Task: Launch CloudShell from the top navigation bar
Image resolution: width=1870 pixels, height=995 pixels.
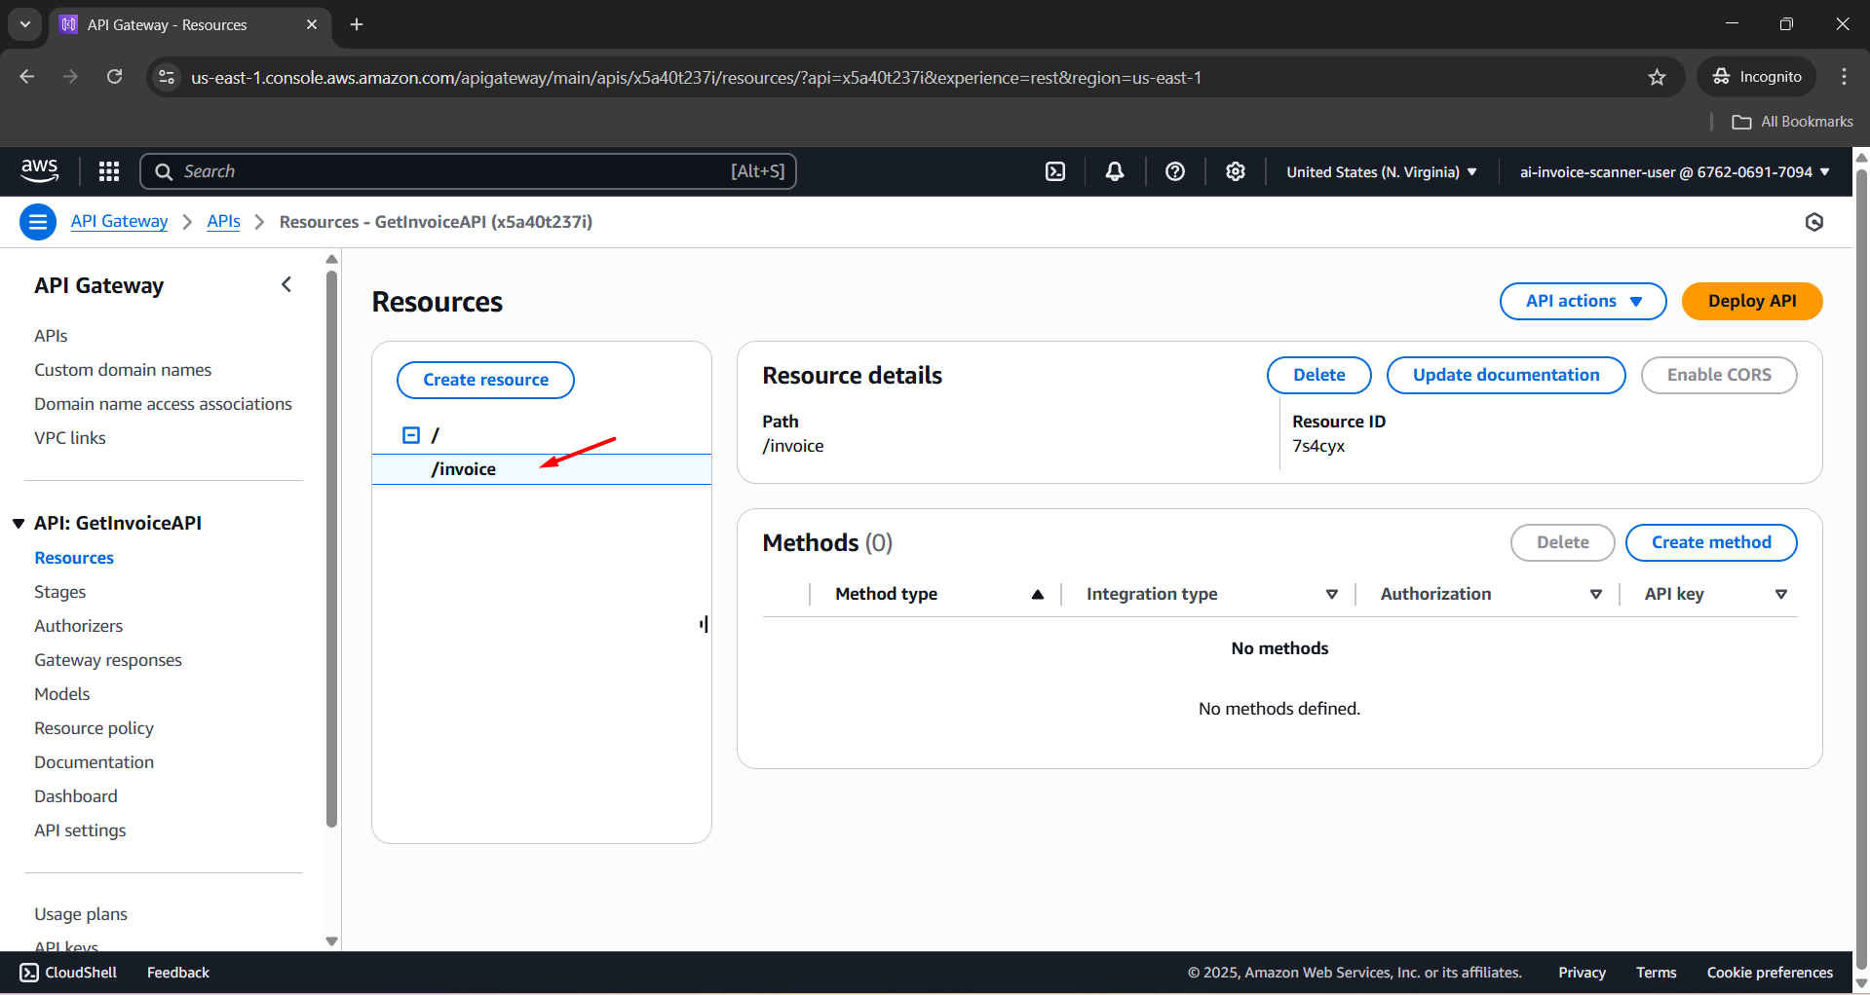Action: (x=1055, y=171)
